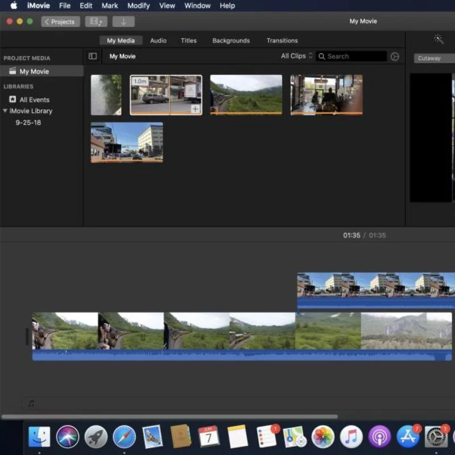Open the Cutaway overlay dropdown

[x=433, y=58]
